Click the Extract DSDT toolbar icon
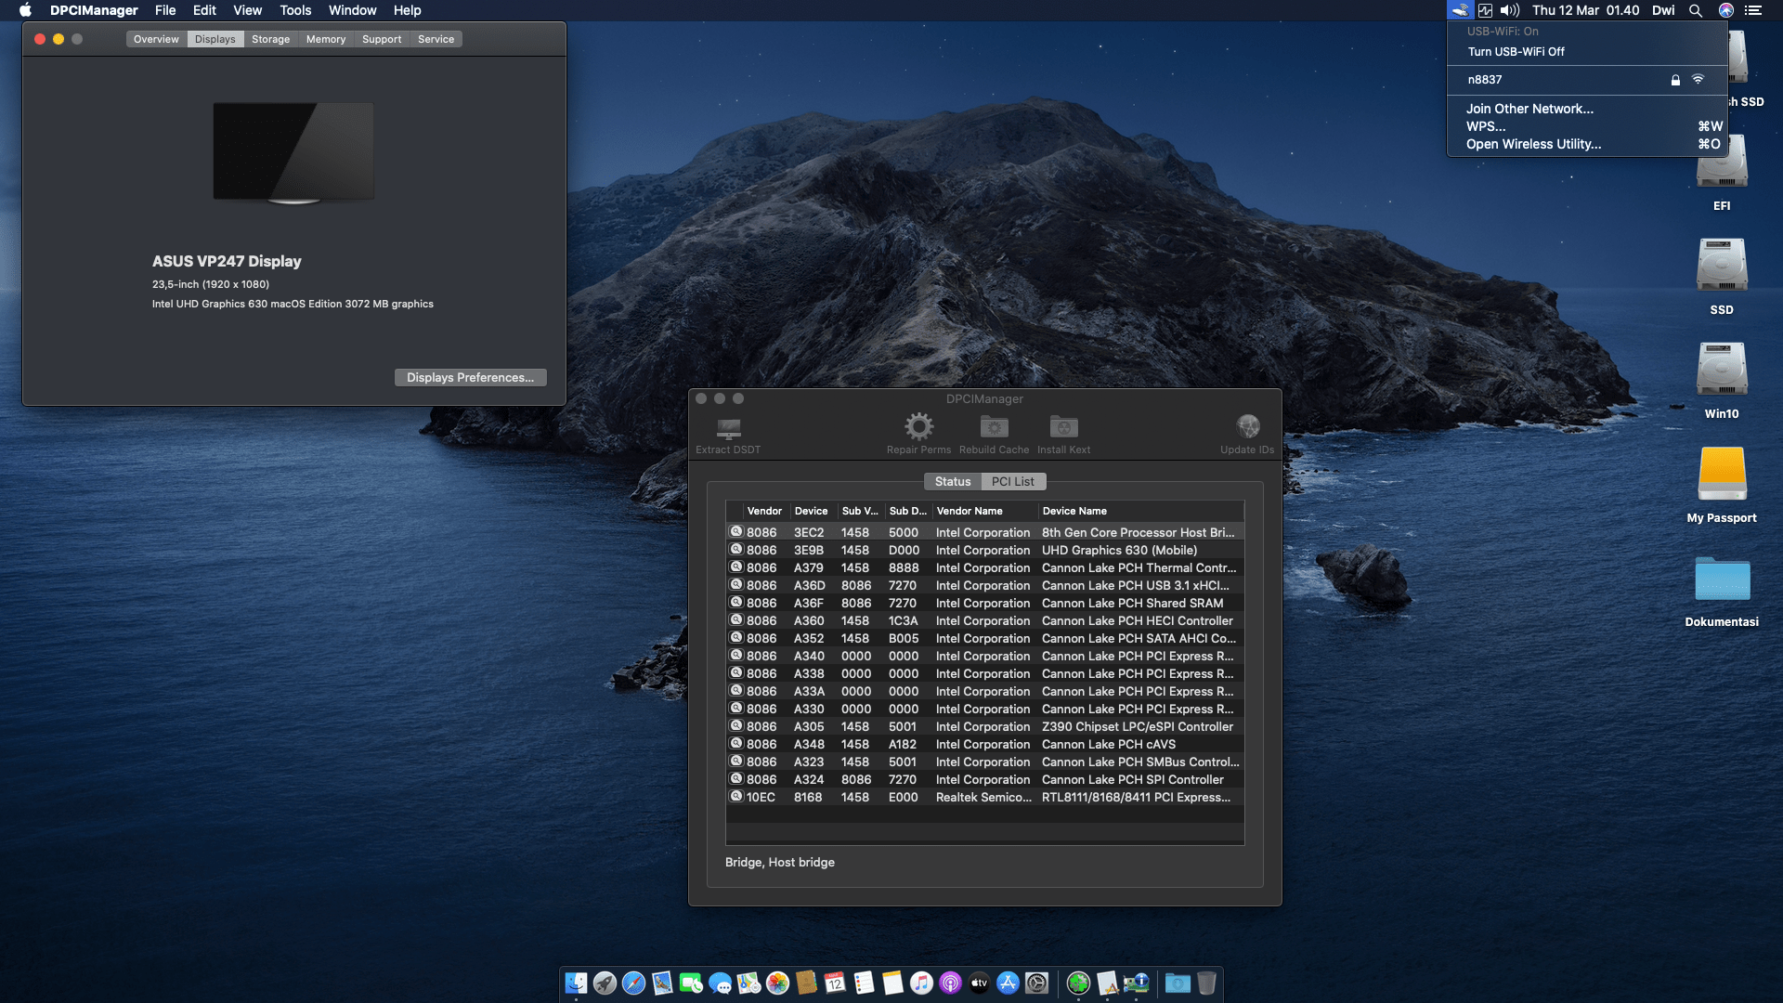This screenshot has width=1783, height=1003. (727, 432)
